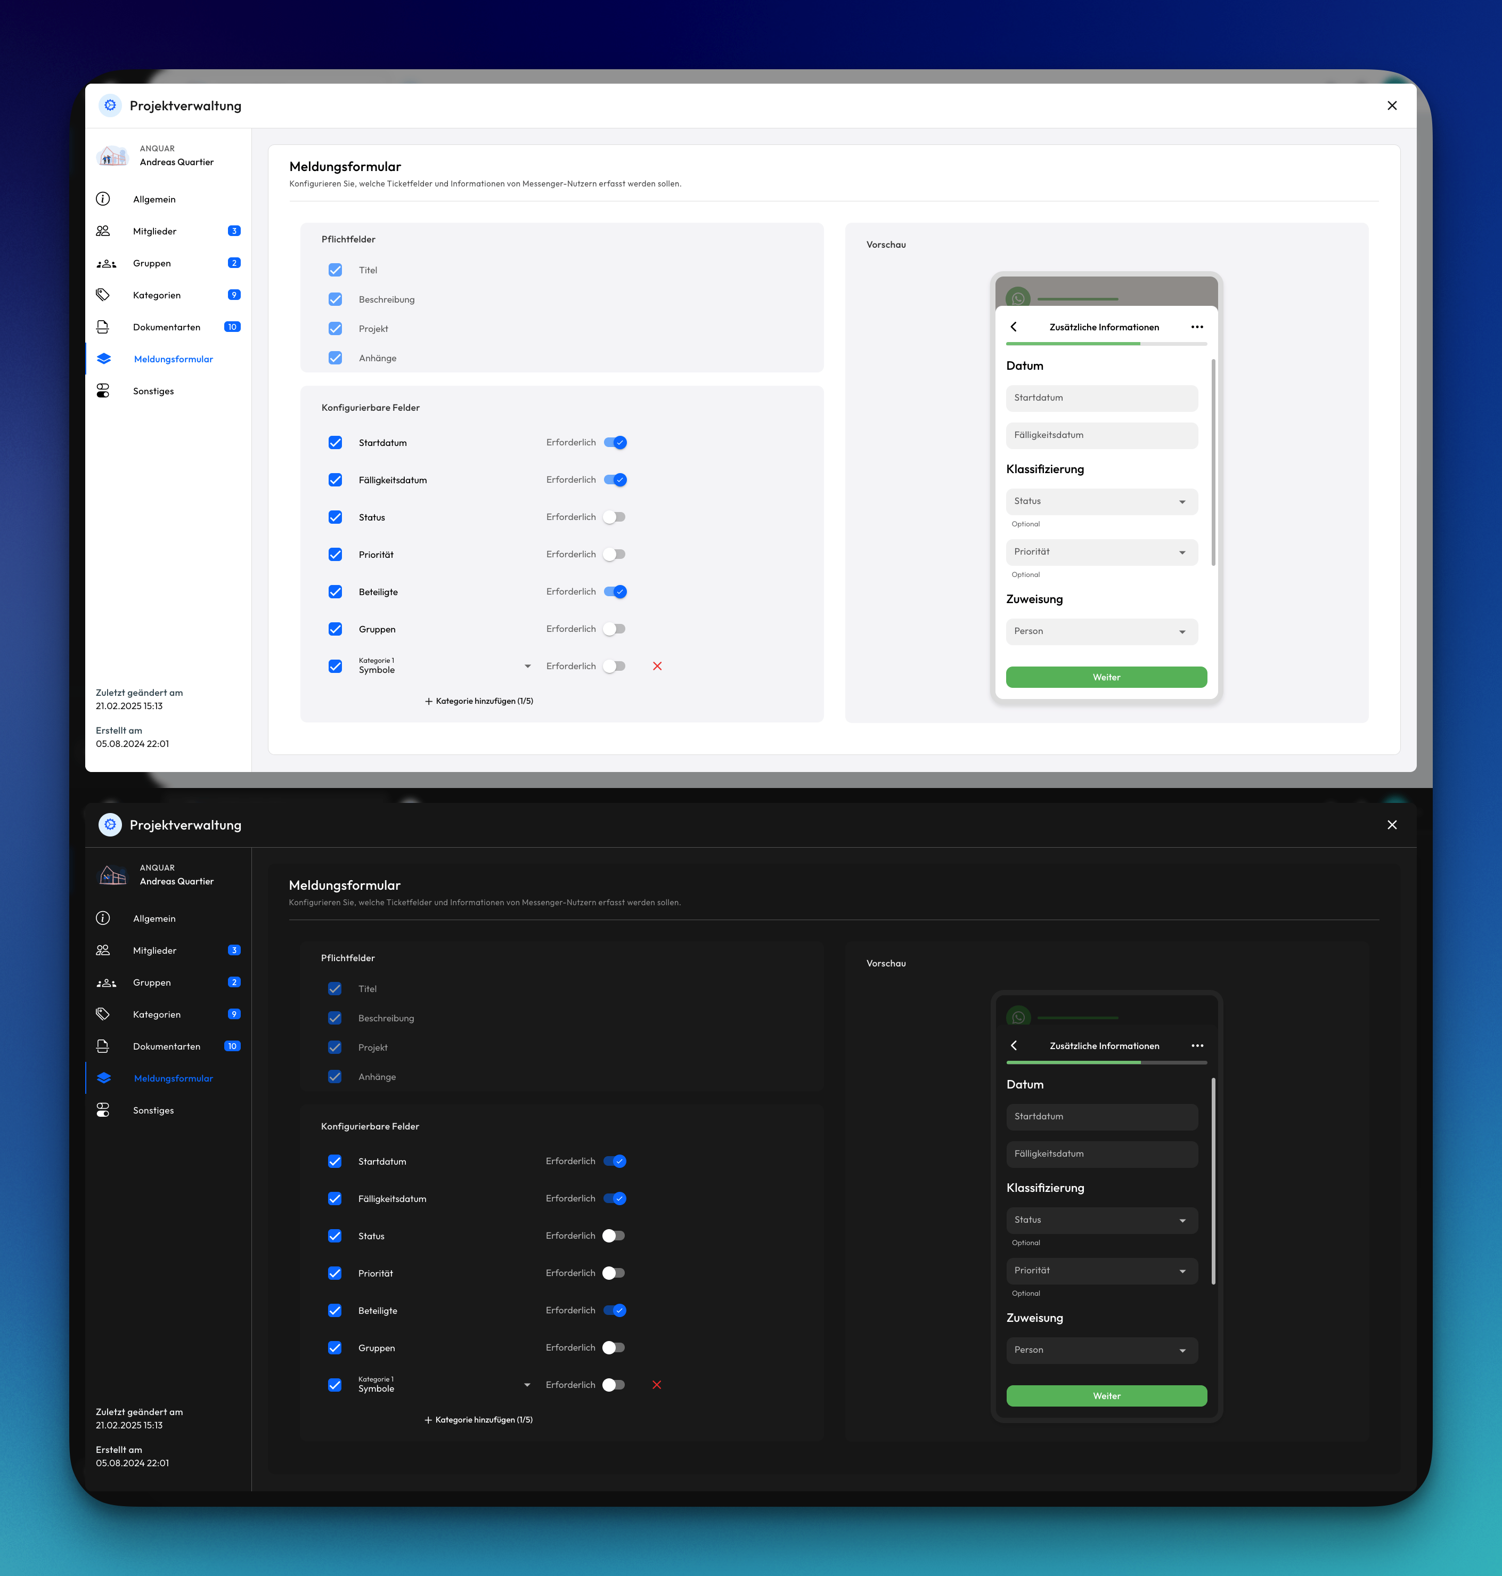1502x1576 pixels.
Task: Open the Allgemein section in the sidebar
Action: click(x=104, y=199)
